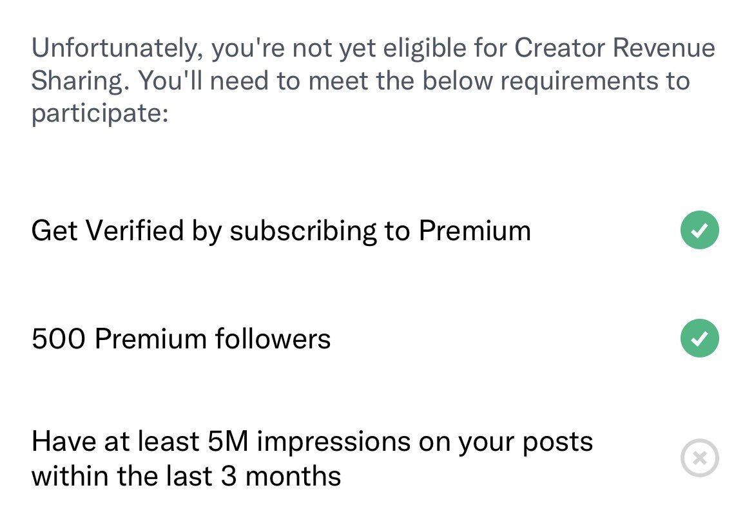Click the word 'followers' in the second requirement
The height and width of the screenshot is (521, 754).
[x=273, y=338]
